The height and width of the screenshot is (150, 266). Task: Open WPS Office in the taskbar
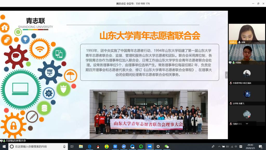(x=115, y=147)
